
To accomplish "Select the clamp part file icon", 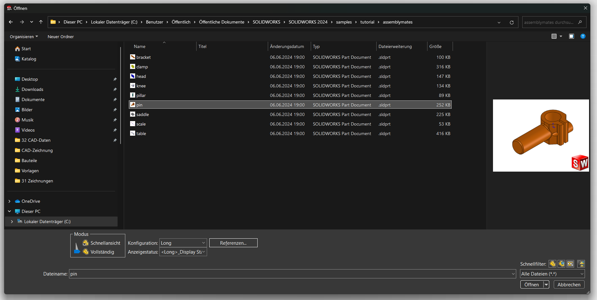I will pyautogui.click(x=133, y=66).
